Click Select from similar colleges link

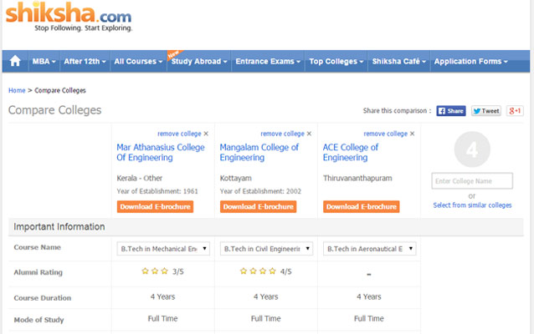[x=472, y=205]
